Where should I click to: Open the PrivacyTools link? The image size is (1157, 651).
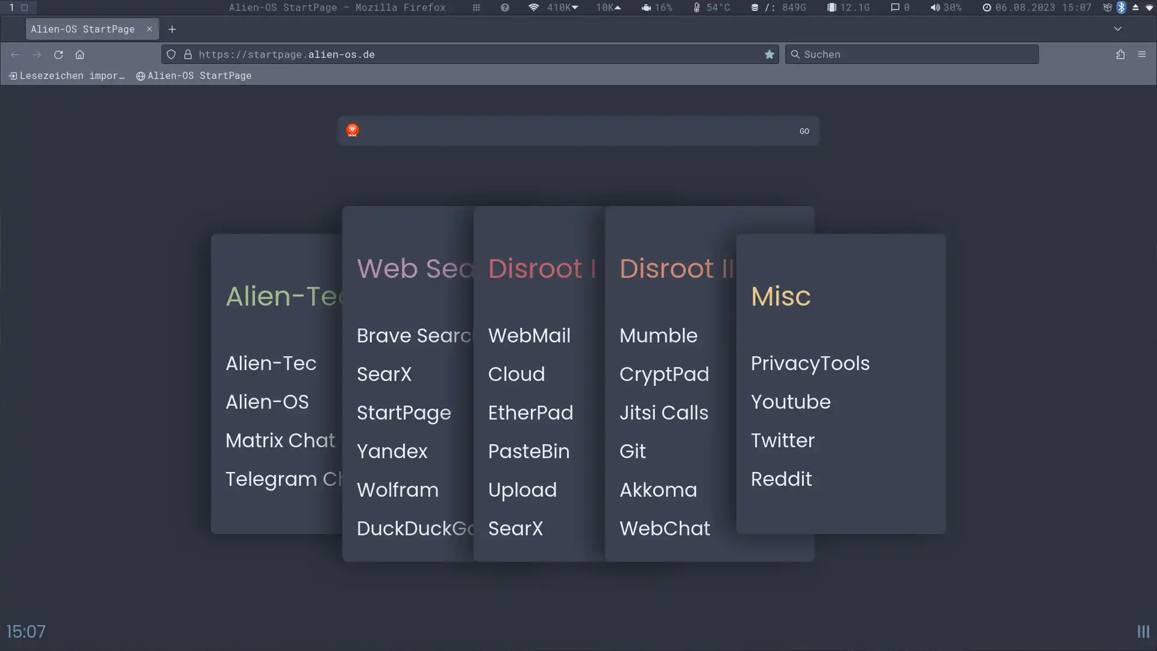810,364
